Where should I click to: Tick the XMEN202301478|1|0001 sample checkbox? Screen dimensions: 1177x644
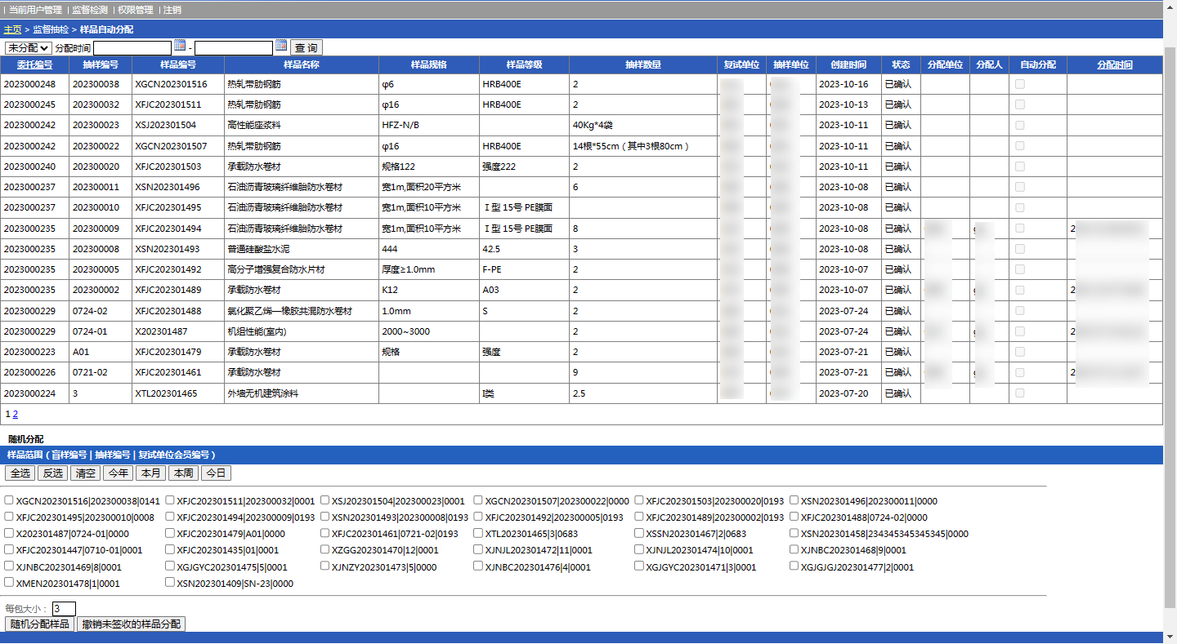(x=9, y=583)
